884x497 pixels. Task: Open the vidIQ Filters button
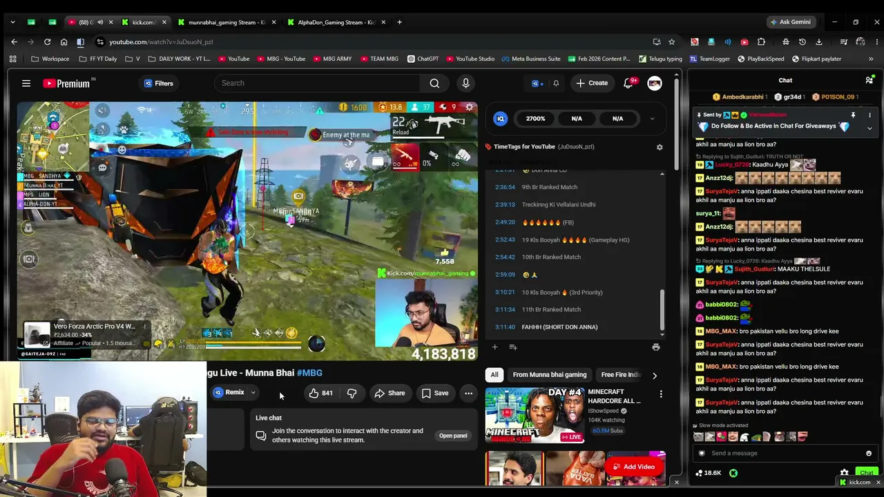point(158,84)
